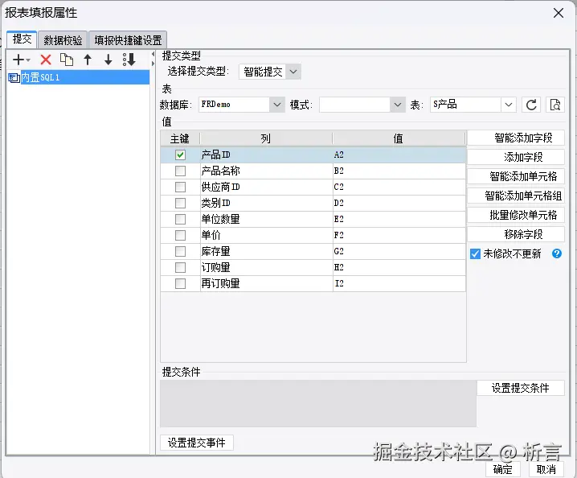Select the 供应商ID column cell
This screenshot has height=478, width=577.
click(x=267, y=187)
